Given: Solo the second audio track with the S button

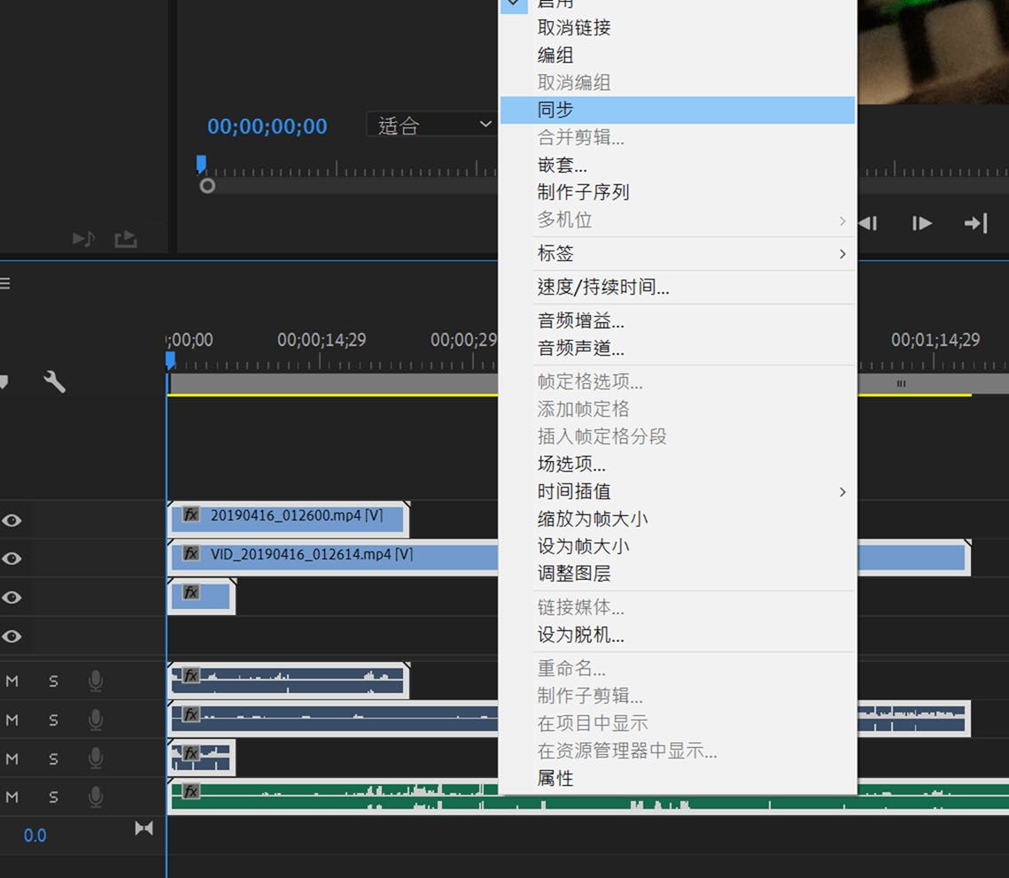Looking at the screenshot, I should 51,719.
